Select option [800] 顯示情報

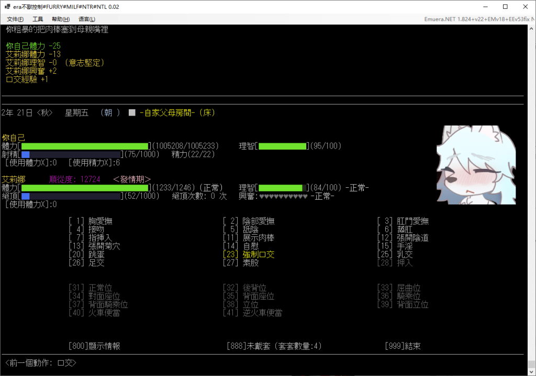point(94,346)
